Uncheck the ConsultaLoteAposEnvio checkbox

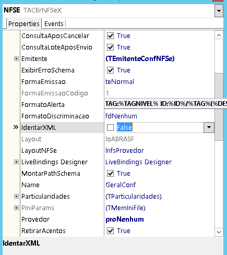(110, 47)
